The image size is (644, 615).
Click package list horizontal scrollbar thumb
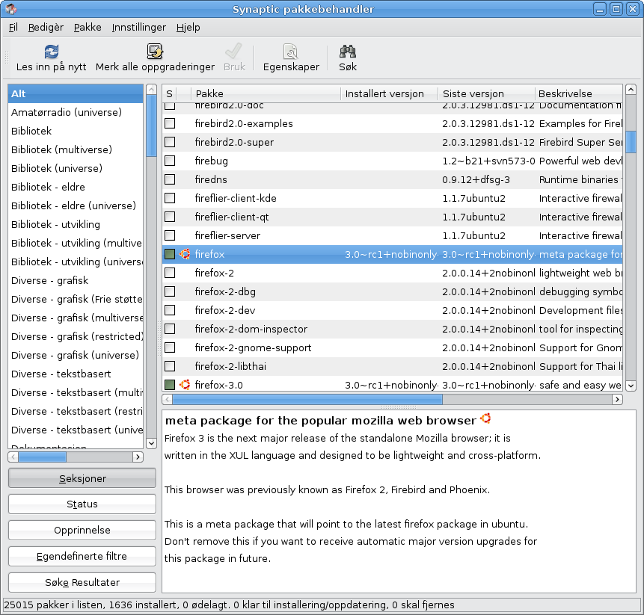tap(307, 399)
